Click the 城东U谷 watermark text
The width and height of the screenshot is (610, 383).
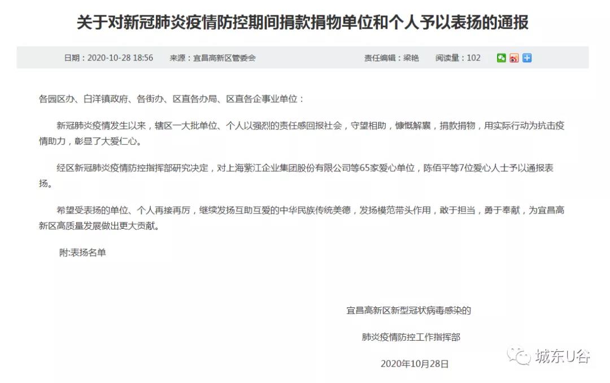563,356
